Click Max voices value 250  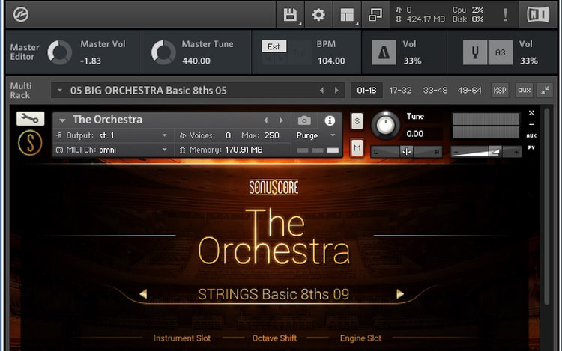pos(271,135)
